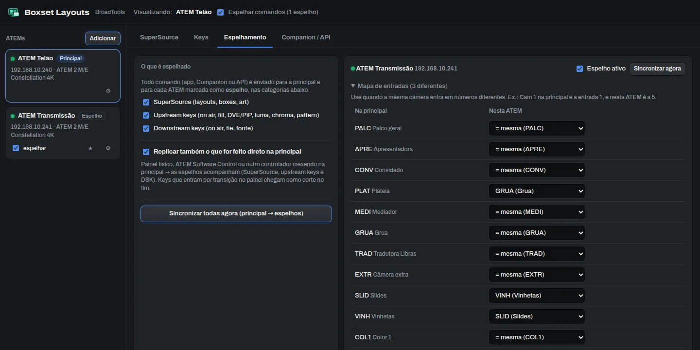The height and width of the screenshot is (350, 700).
Task: Open the APRE Apresentadora mapping dropdown
Action: (537, 149)
